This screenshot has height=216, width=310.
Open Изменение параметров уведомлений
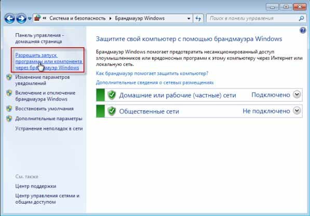click(42, 80)
